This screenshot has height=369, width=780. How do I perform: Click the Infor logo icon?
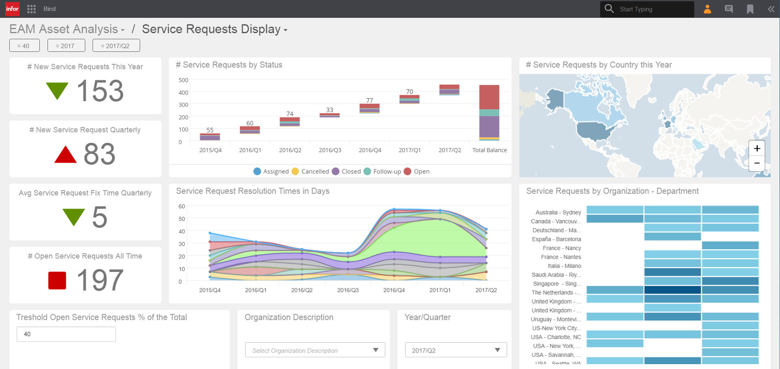tap(12, 9)
